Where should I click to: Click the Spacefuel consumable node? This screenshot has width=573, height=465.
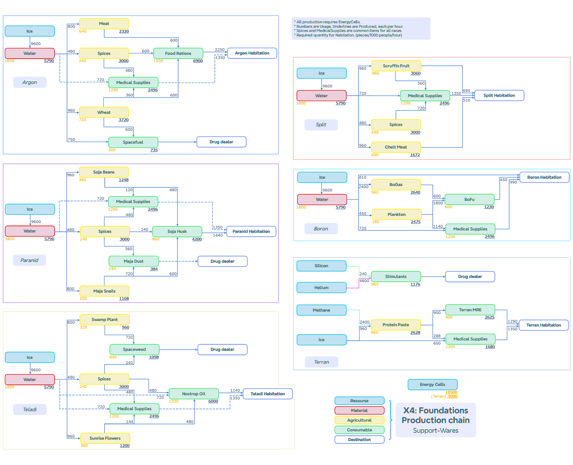pos(133,142)
